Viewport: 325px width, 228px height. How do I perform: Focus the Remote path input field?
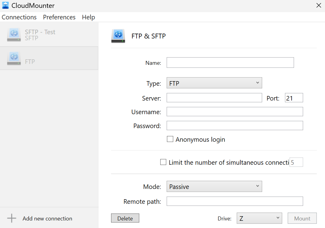pyautogui.click(x=235, y=201)
